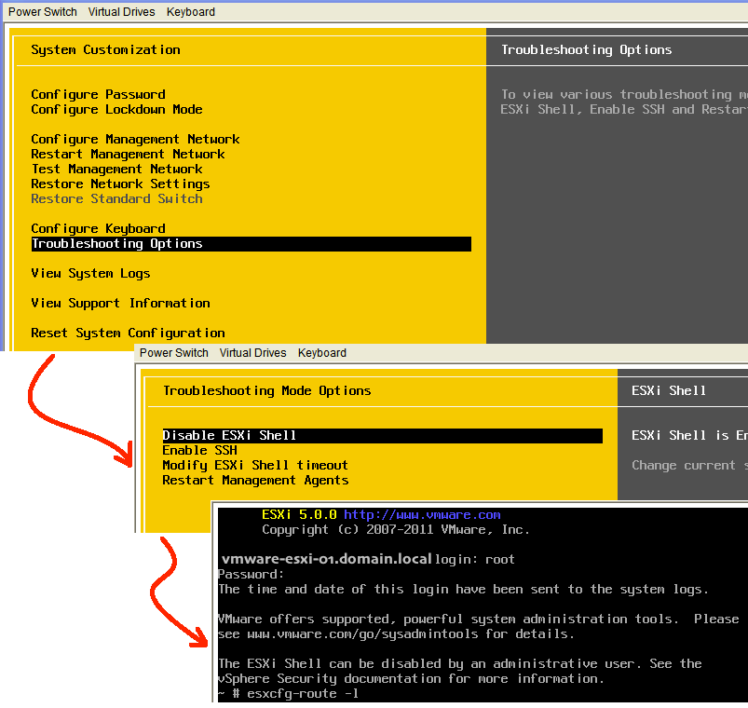748x708 pixels.
Task: Click the http://www.vmware.com link in console
Action: (422, 515)
